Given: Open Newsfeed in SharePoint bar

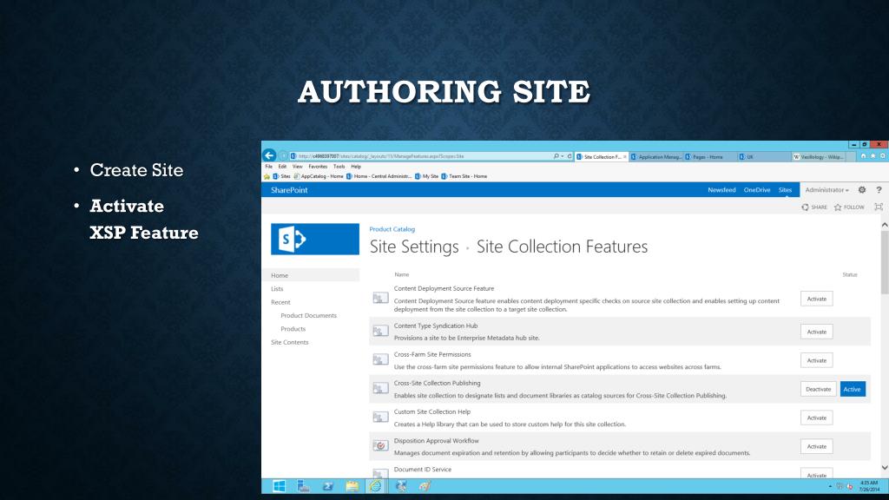Looking at the screenshot, I should pyautogui.click(x=721, y=190).
